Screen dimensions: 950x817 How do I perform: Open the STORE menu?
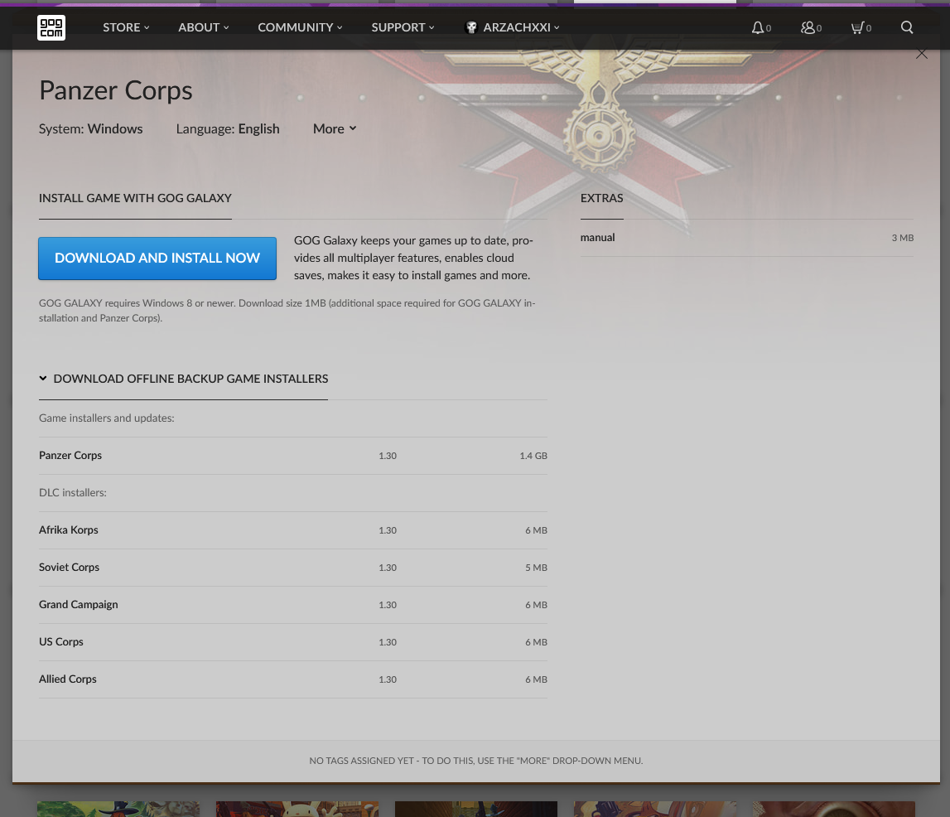(x=126, y=27)
